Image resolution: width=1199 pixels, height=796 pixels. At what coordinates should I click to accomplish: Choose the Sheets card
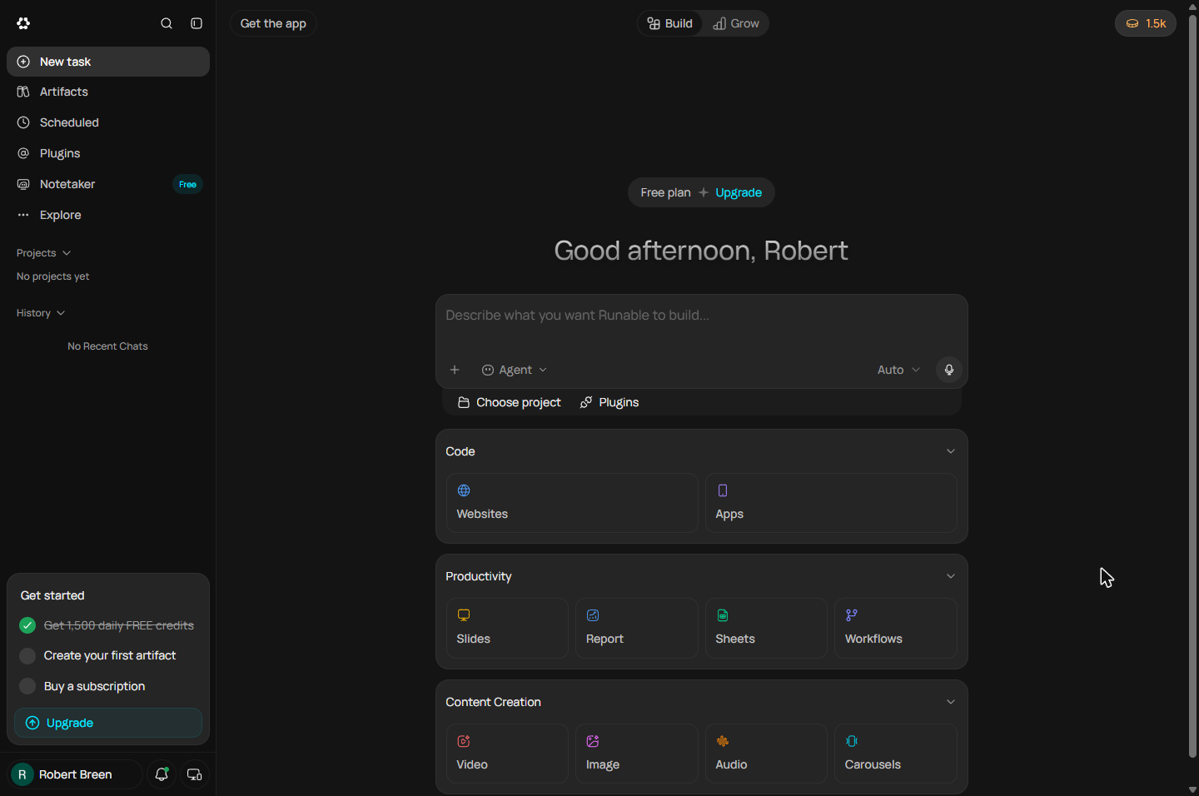click(x=766, y=628)
